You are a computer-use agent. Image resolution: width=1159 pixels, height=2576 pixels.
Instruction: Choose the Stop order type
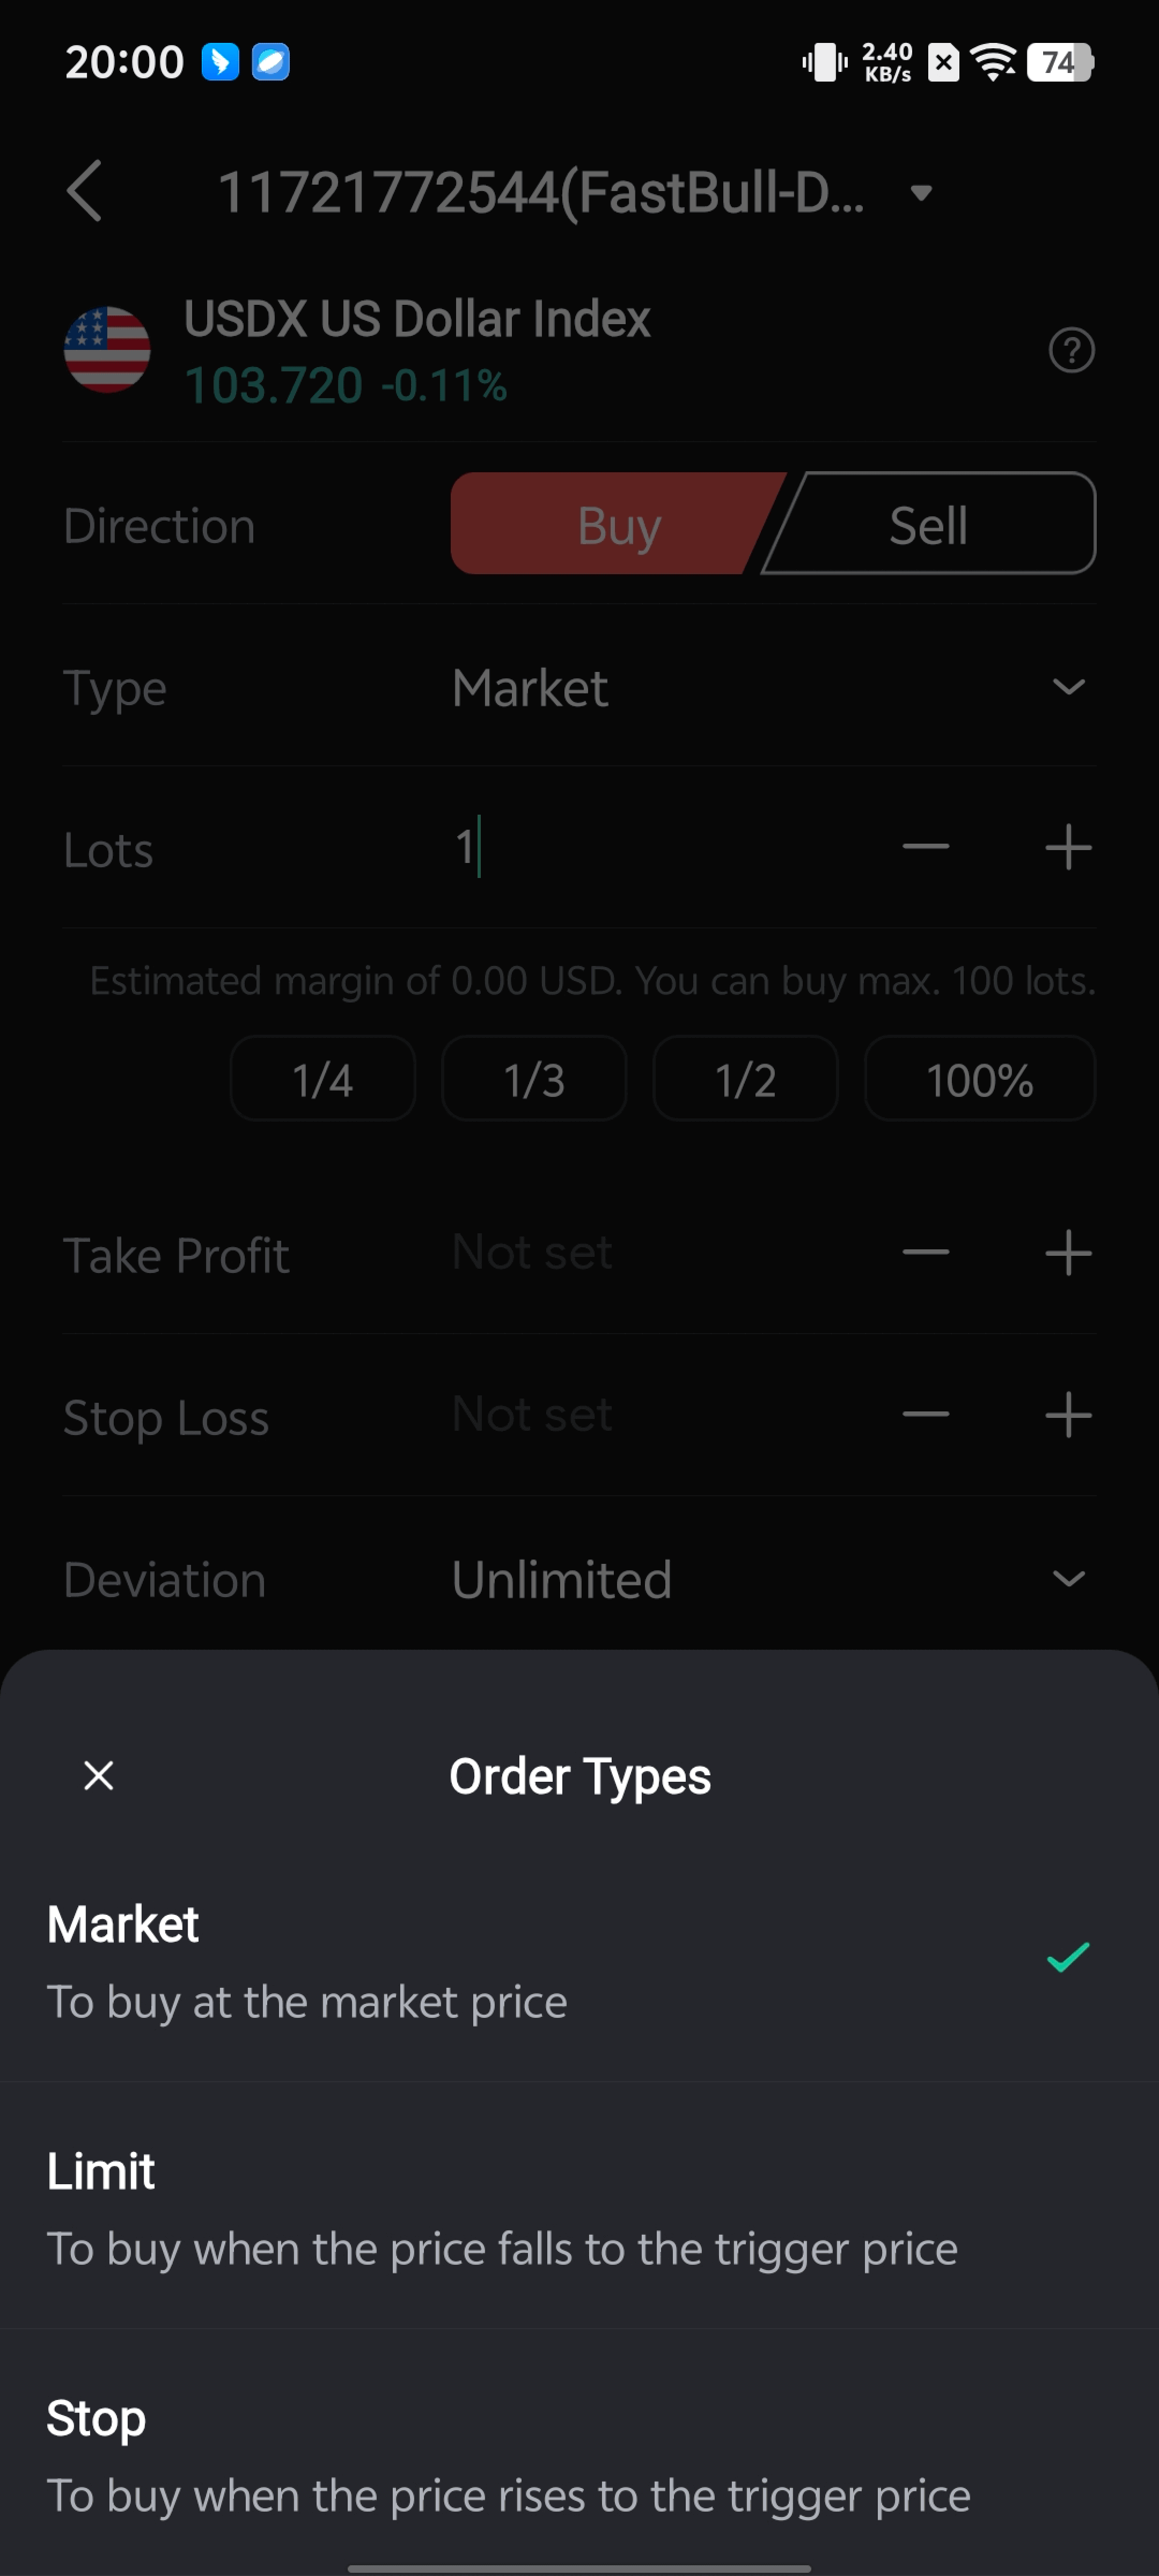point(579,2454)
